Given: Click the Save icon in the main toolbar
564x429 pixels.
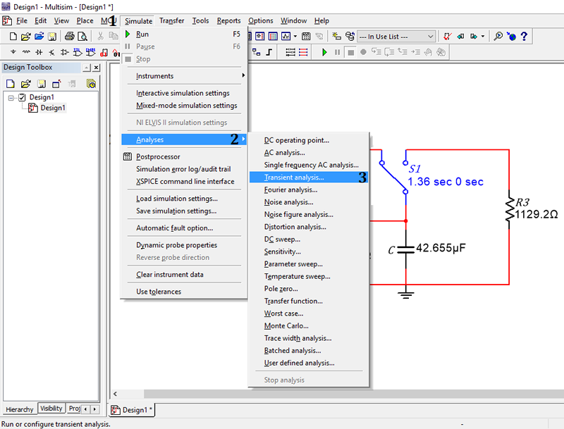Looking at the screenshot, I should pyautogui.click(x=52, y=37).
